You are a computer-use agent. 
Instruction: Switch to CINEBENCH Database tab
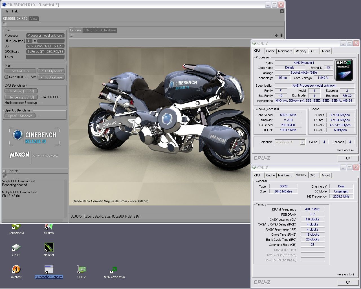click(x=100, y=30)
